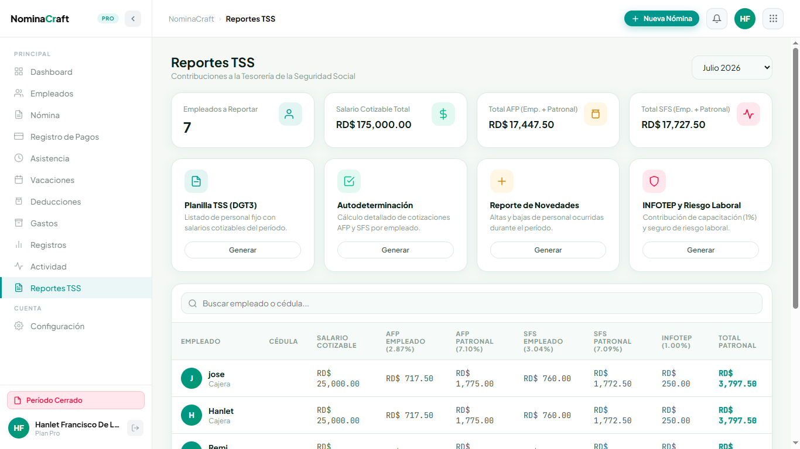Generate the INFOTEP y Riesgo Laboral report
This screenshot has height=449, width=800.
(700, 250)
